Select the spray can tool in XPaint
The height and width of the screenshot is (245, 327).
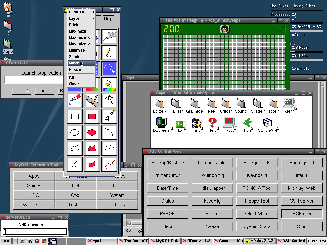pyautogui.click(x=109, y=36)
